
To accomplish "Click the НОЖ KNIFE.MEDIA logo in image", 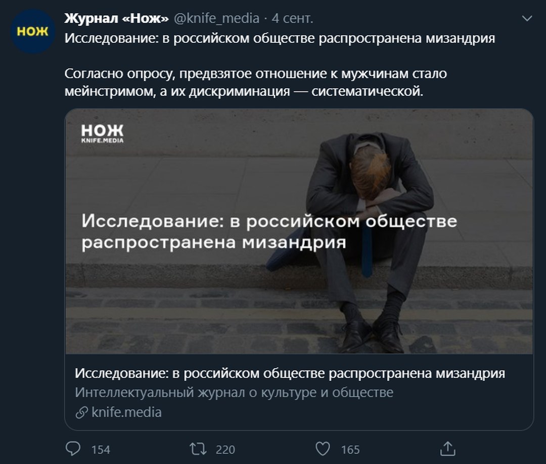I will 102,134.
